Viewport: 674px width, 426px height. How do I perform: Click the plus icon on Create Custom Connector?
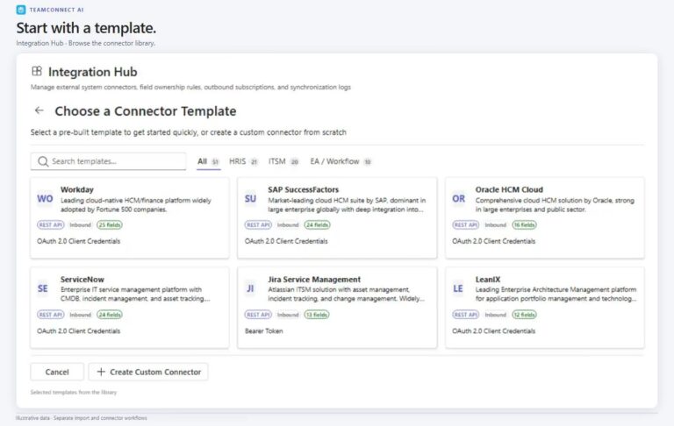tap(101, 372)
